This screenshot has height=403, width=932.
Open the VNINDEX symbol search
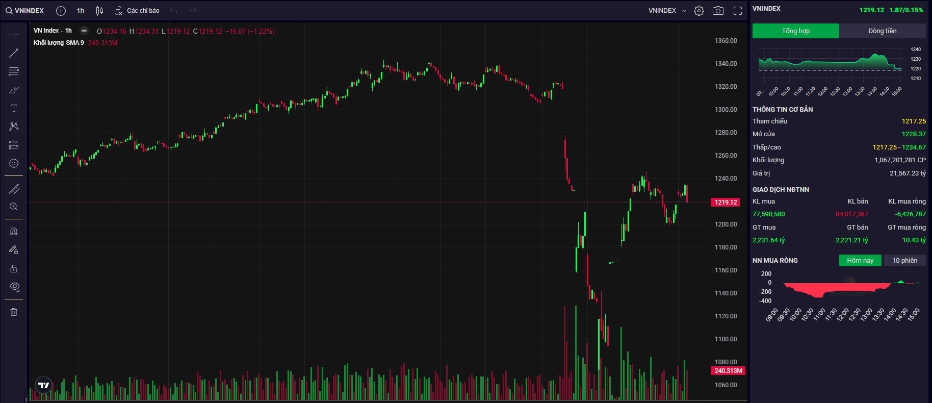tap(25, 11)
